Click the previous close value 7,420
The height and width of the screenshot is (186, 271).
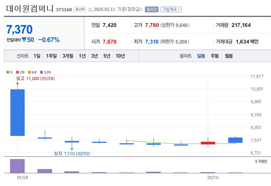pos(109,25)
